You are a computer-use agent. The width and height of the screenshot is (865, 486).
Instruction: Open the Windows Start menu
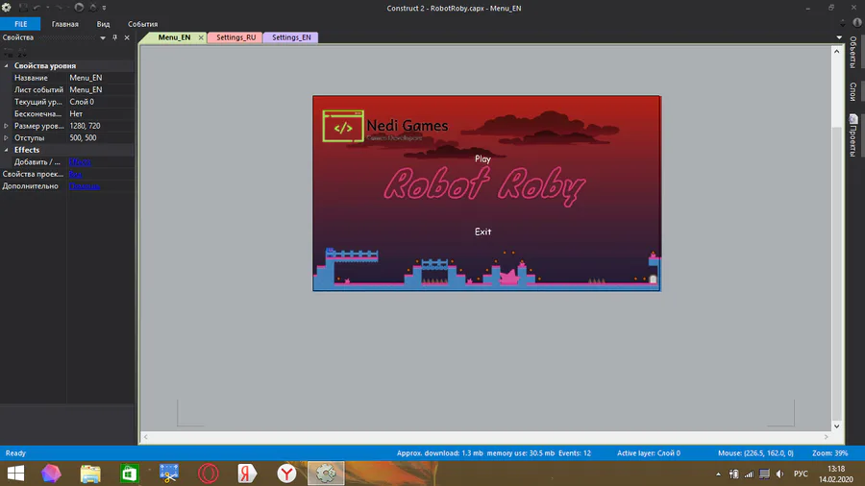[15, 474]
